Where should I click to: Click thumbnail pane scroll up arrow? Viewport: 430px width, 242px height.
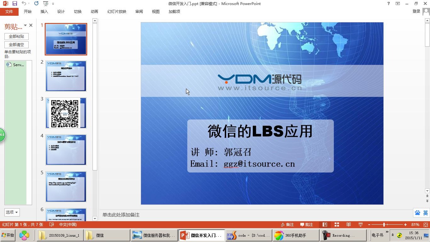[95, 20]
